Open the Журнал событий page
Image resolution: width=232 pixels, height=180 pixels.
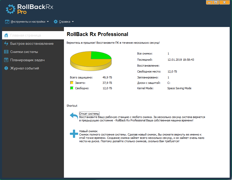[24, 68]
